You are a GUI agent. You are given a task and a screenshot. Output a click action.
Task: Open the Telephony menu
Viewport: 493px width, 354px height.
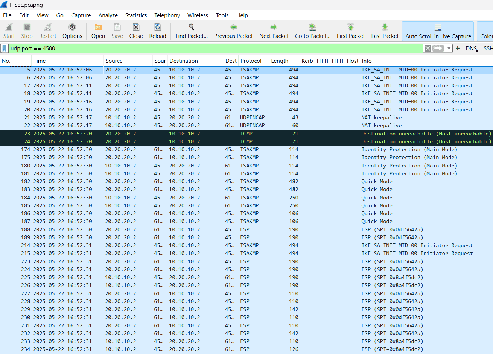coord(167,15)
